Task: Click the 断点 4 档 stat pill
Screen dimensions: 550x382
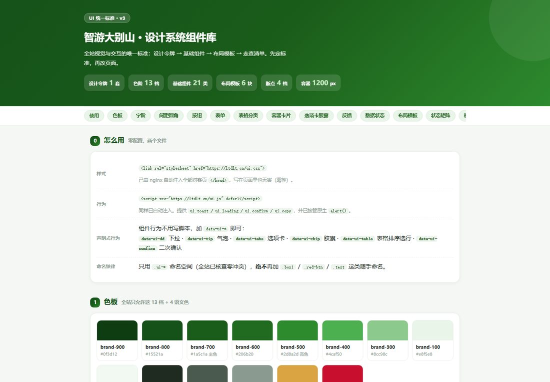Action: point(276,83)
